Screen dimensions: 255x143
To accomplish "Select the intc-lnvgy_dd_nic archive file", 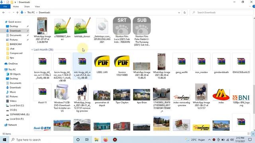I will point(82,66).
